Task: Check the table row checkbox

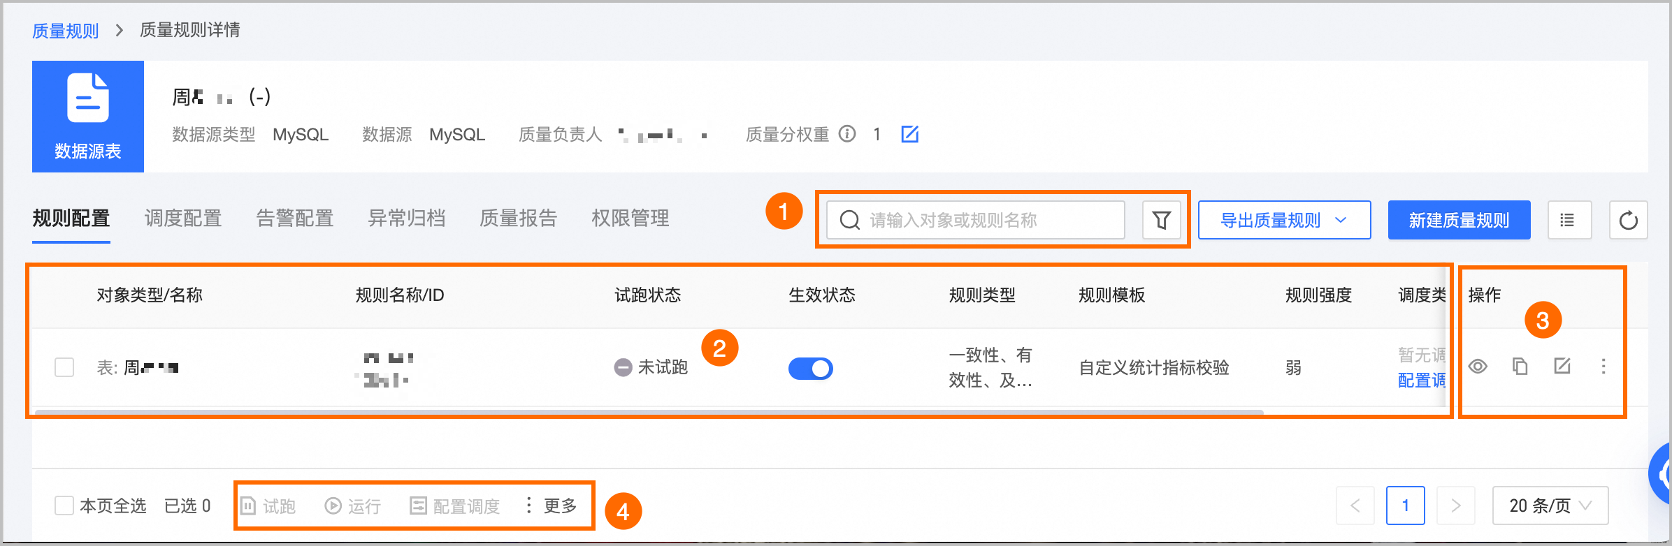Action: (64, 367)
